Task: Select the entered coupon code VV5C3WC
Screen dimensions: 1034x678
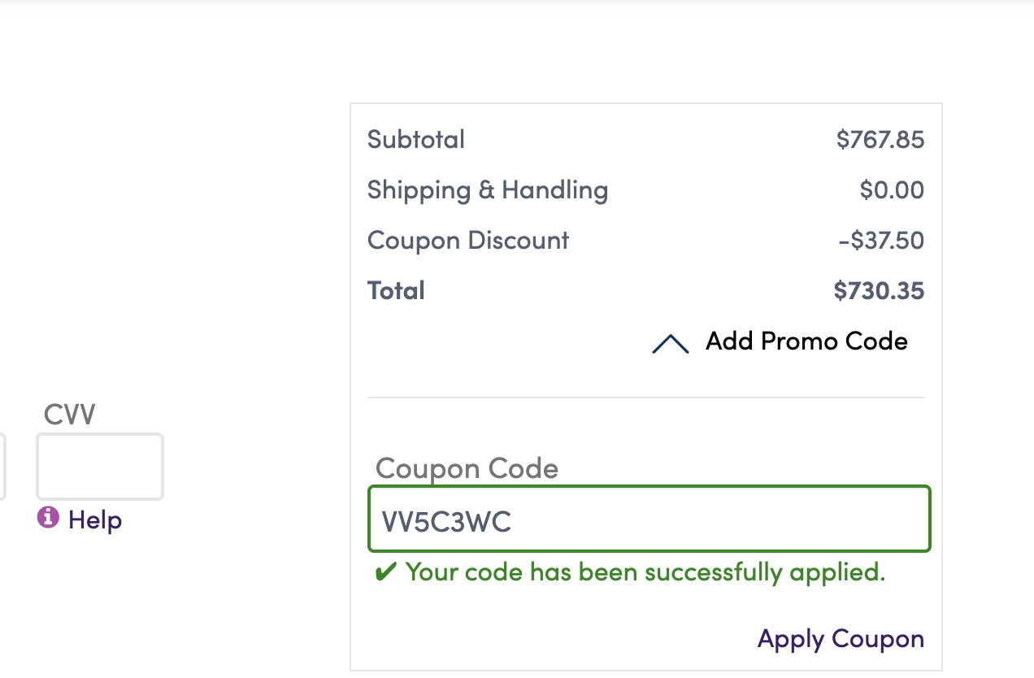Action: click(x=445, y=523)
